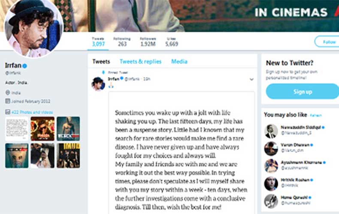Screen dimensions: 339x214
Task: Open the 422 Photos and videos link
Action: pyautogui.click(x=32, y=112)
